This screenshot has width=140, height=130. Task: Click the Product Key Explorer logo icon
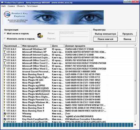(x=7, y=14)
